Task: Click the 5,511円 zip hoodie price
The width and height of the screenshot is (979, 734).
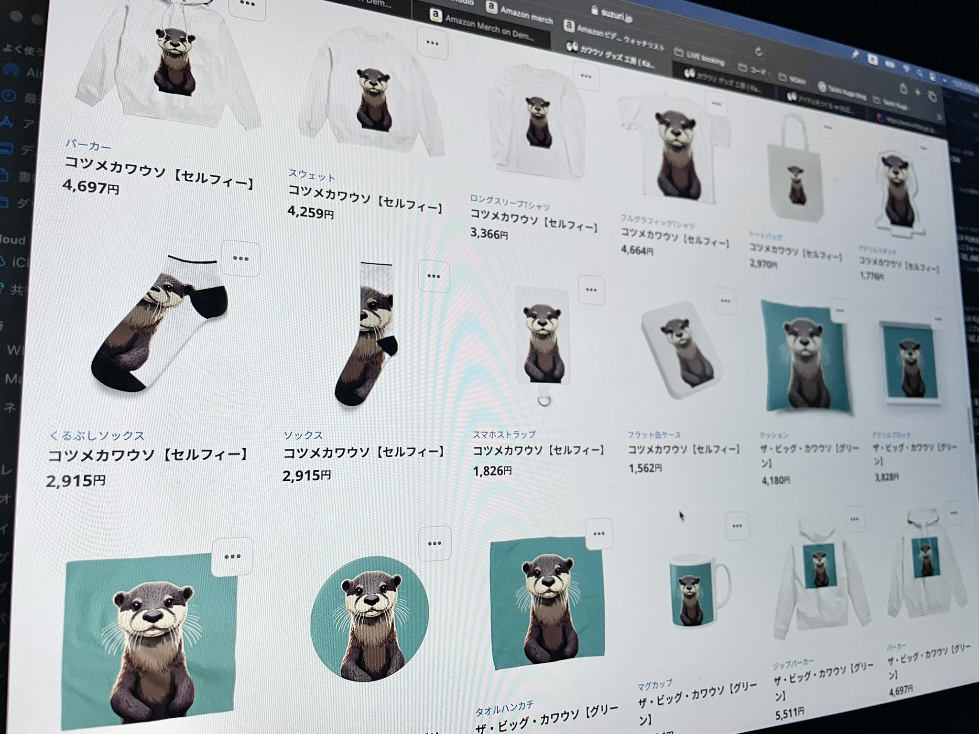Action: [x=789, y=714]
